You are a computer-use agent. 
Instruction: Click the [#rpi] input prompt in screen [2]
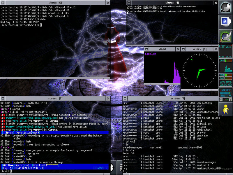tap(5, 171)
